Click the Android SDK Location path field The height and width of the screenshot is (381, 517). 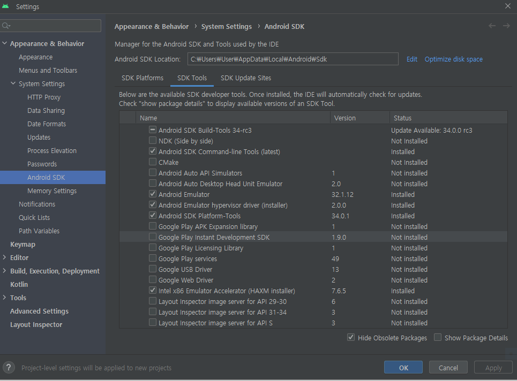click(x=293, y=59)
